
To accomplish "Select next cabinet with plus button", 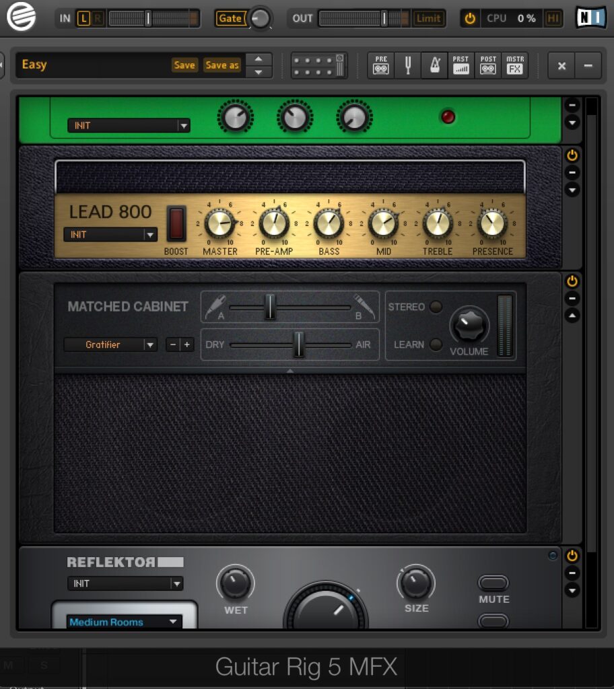I will [x=187, y=344].
